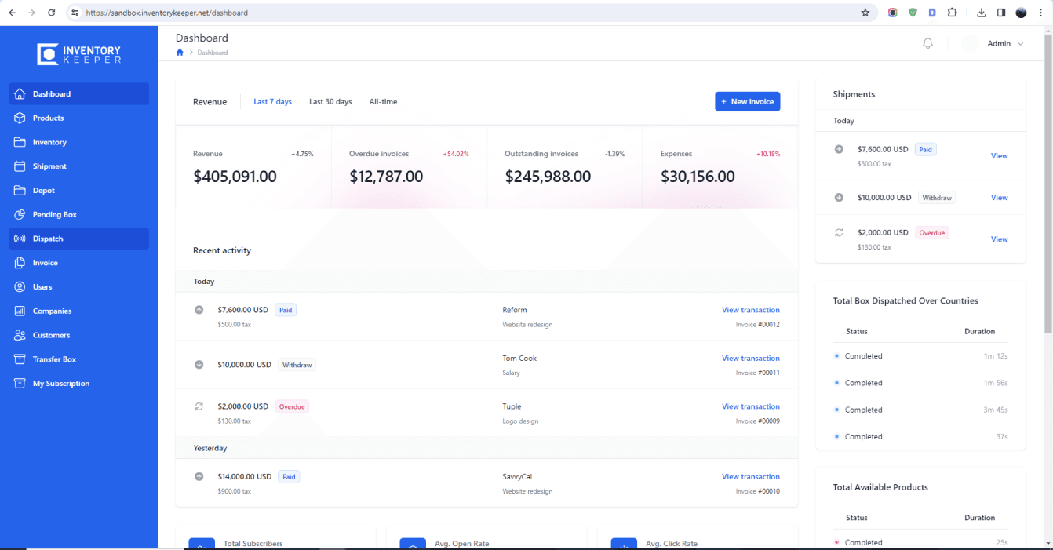Select the Dispatch sidebar item

pyautogui.click(x=48, y=239)
